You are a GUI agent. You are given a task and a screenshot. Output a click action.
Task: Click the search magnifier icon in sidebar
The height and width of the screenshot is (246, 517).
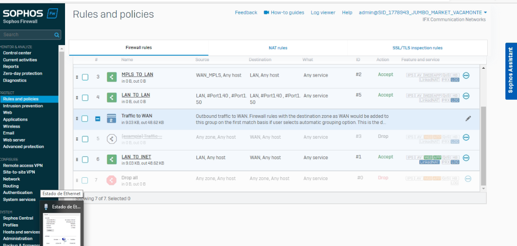pyautogui.click(x=57, y=35)
